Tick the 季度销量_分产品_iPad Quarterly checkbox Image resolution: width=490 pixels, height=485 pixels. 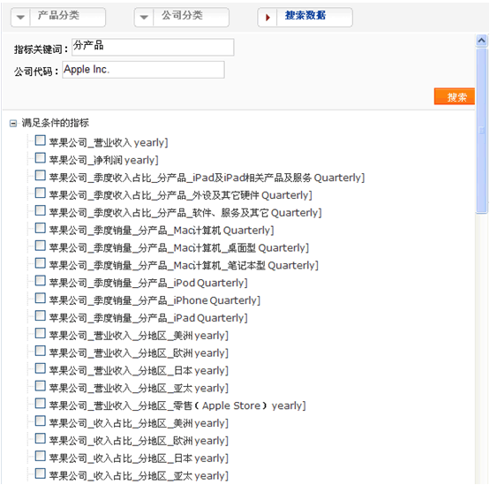pos(40,316)
